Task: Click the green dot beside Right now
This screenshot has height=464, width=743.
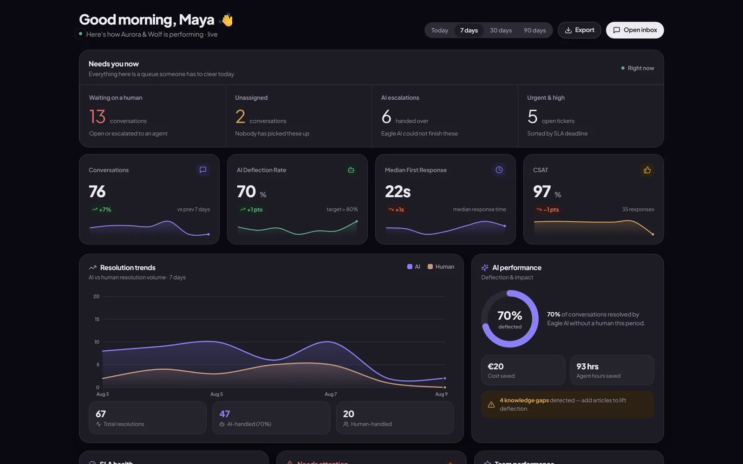Action: 623,68
